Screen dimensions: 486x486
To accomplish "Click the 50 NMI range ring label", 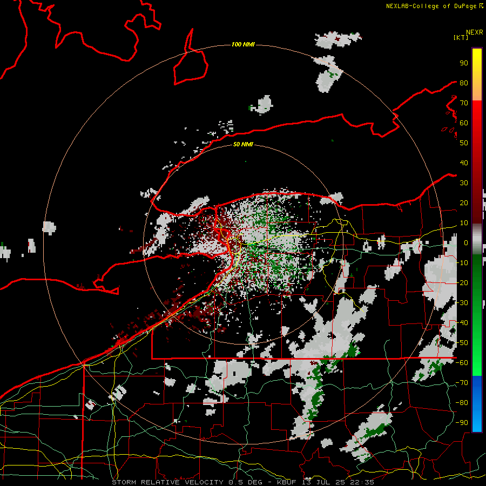I will [243, 144].
